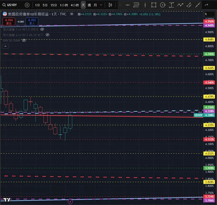Select the polyline arrow path tool
The image size is (217, 205).
(x=180, y=5)
